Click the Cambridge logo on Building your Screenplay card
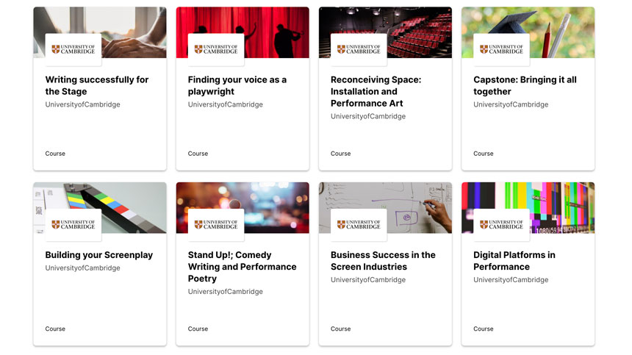The width and height of the screenshot is (632, 355). tap(73, 224)
